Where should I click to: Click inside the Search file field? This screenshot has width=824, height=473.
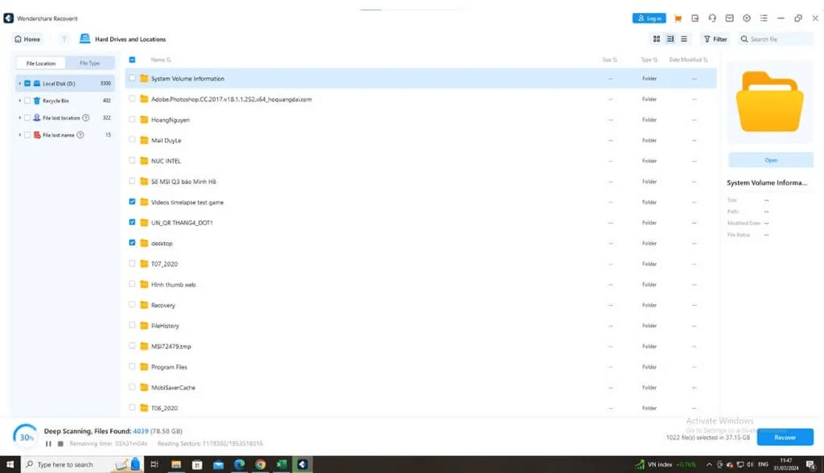(777, 39)
